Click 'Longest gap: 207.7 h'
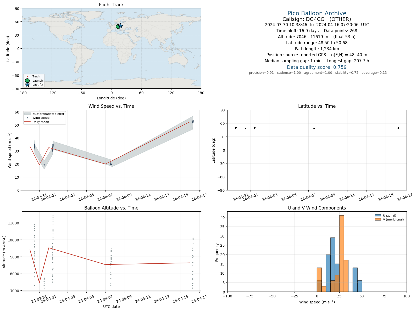The height and width of the screenshot is (311, 416). click(x=348, y=61)
